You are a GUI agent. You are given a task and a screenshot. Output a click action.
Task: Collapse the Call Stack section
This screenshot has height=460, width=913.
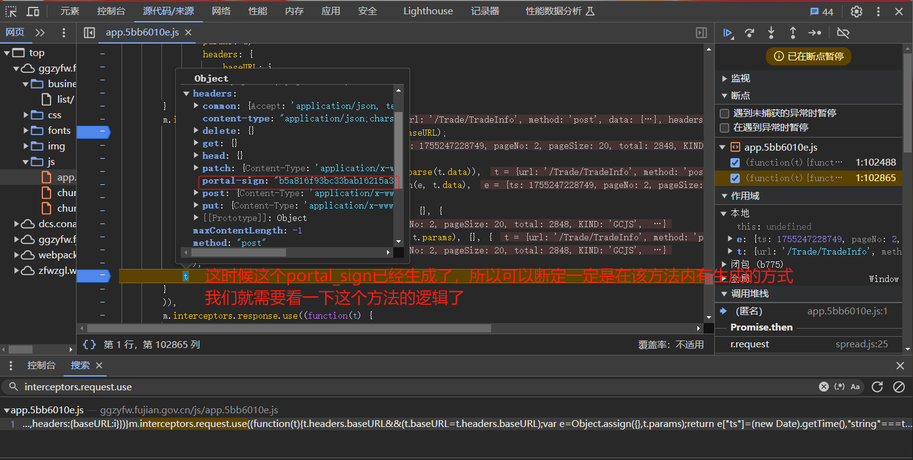(x=725, y=293)
